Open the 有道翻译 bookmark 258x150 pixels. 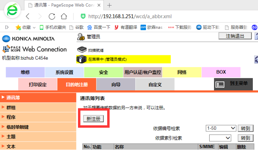click(x=126, y=27)
